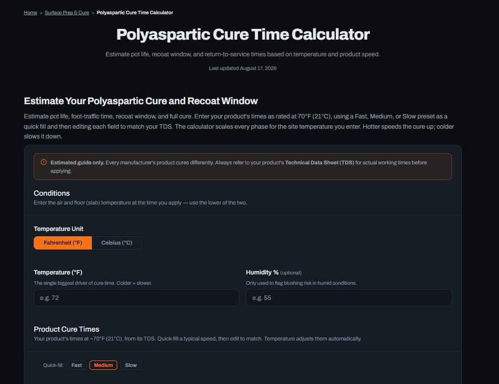Select the Fahrenheit (°F) unit toggle
The height and width of the screenshot is (384, 499).
click(63, 243)
